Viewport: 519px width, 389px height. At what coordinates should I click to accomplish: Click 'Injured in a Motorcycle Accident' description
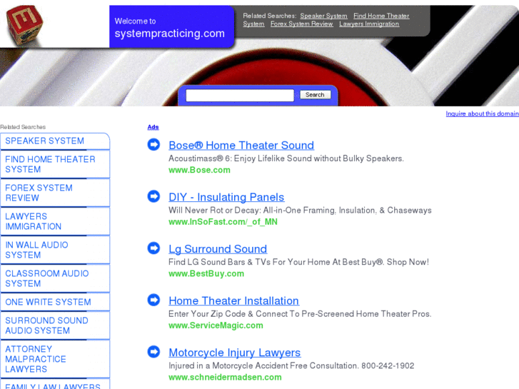(291, 366)
